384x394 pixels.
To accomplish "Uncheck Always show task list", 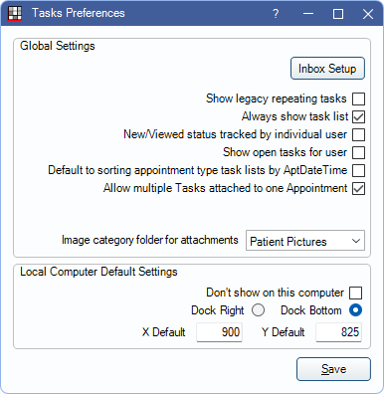I will coord(359,116).
